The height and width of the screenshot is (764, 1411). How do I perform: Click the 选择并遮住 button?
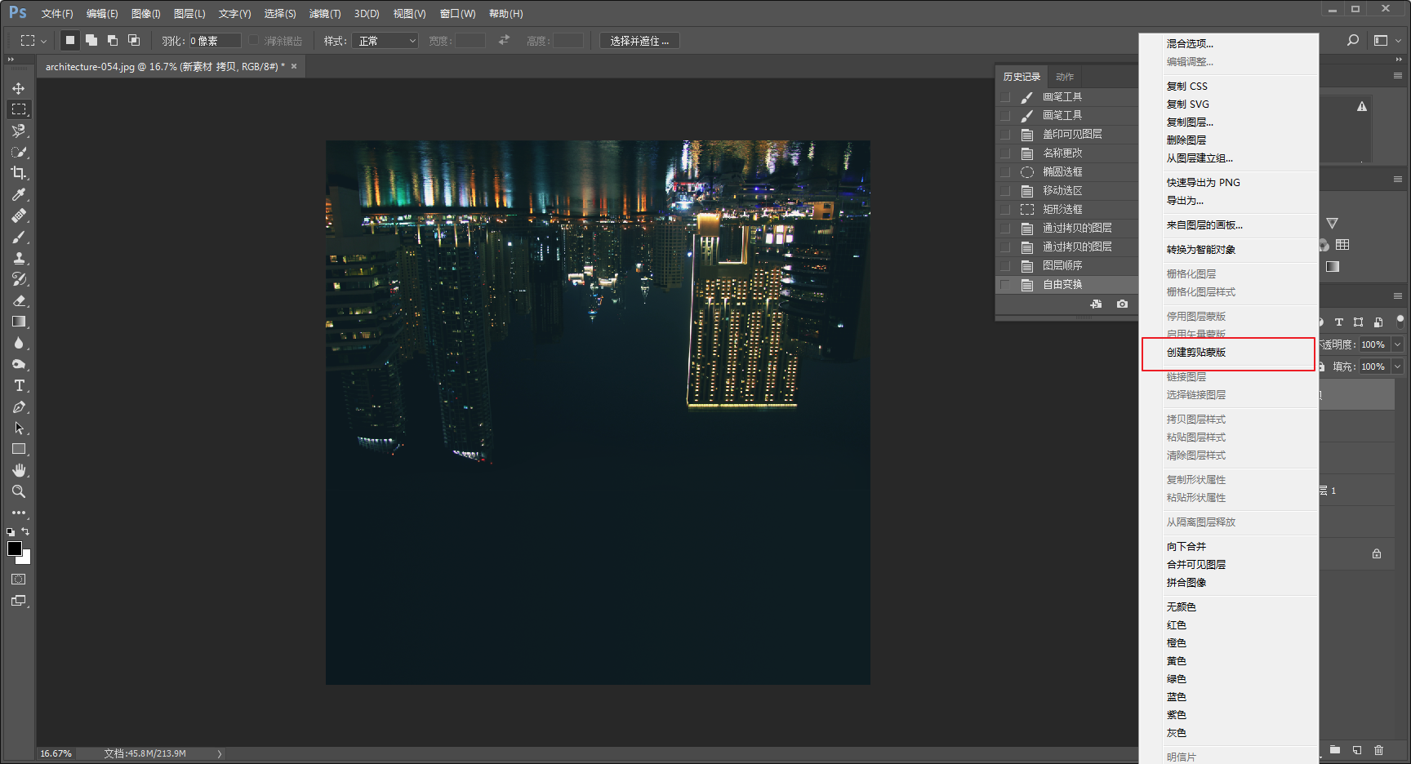639,41
